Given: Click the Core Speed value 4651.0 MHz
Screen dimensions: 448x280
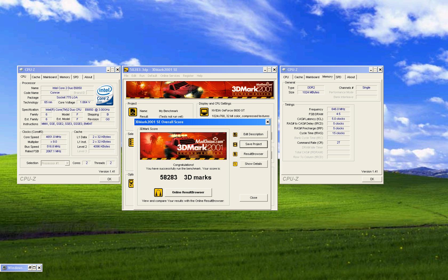Looking at the screenshot, I should (x=54, y=137).
